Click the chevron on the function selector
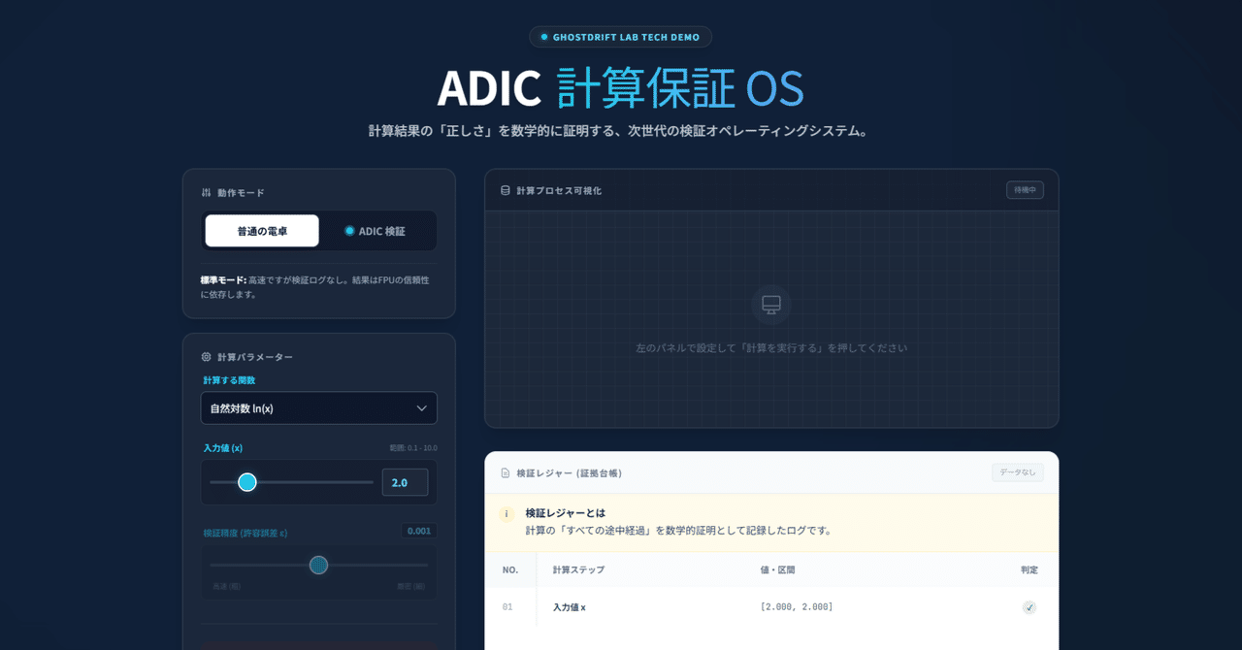This screenshot has height=650, width=1242. pyautogui.click(x=422, y=407)
